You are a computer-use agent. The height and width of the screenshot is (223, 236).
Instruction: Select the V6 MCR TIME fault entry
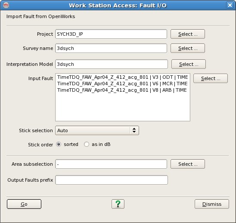pyautogui.click(x=122, y=84)
